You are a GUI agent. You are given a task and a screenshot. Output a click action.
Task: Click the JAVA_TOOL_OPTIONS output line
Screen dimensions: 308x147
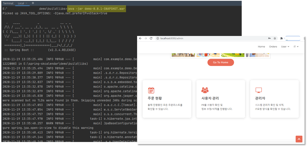55,13
